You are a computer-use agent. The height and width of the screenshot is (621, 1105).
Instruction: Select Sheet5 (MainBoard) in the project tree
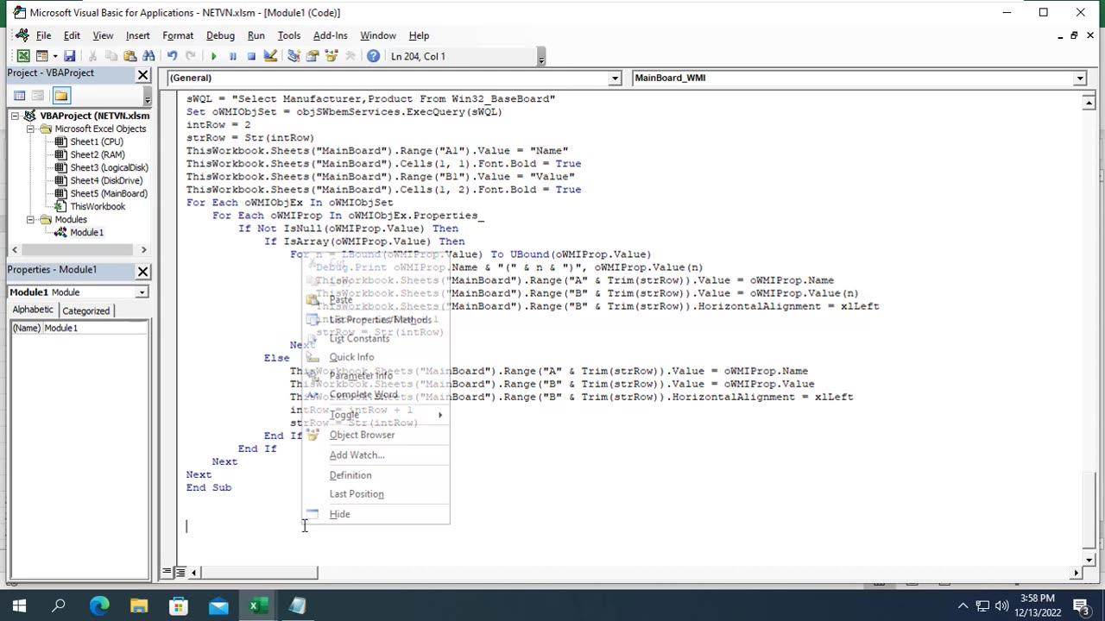(x=109, y=193)
